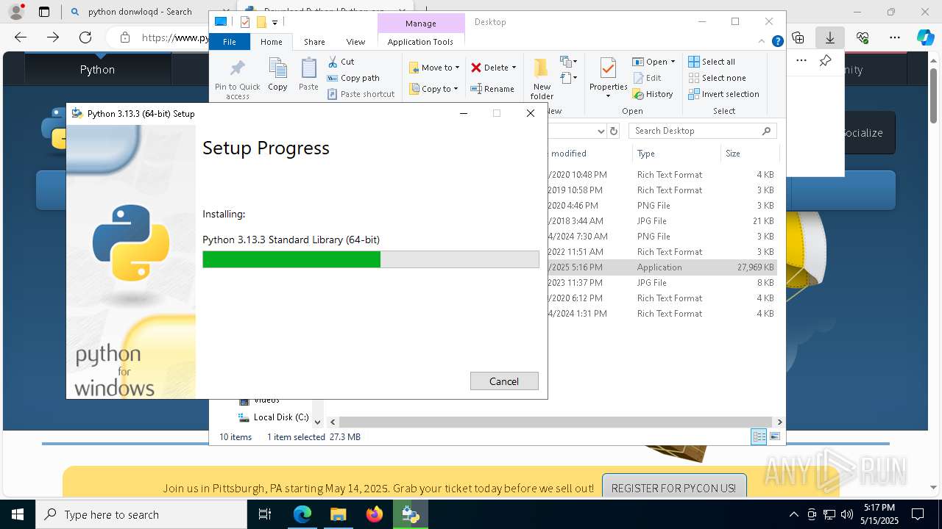This screenshot has width=942, height=529.
Task: Expand the Delete dropdown arrow
Action: pyautogui.click(x=514, y=68)
